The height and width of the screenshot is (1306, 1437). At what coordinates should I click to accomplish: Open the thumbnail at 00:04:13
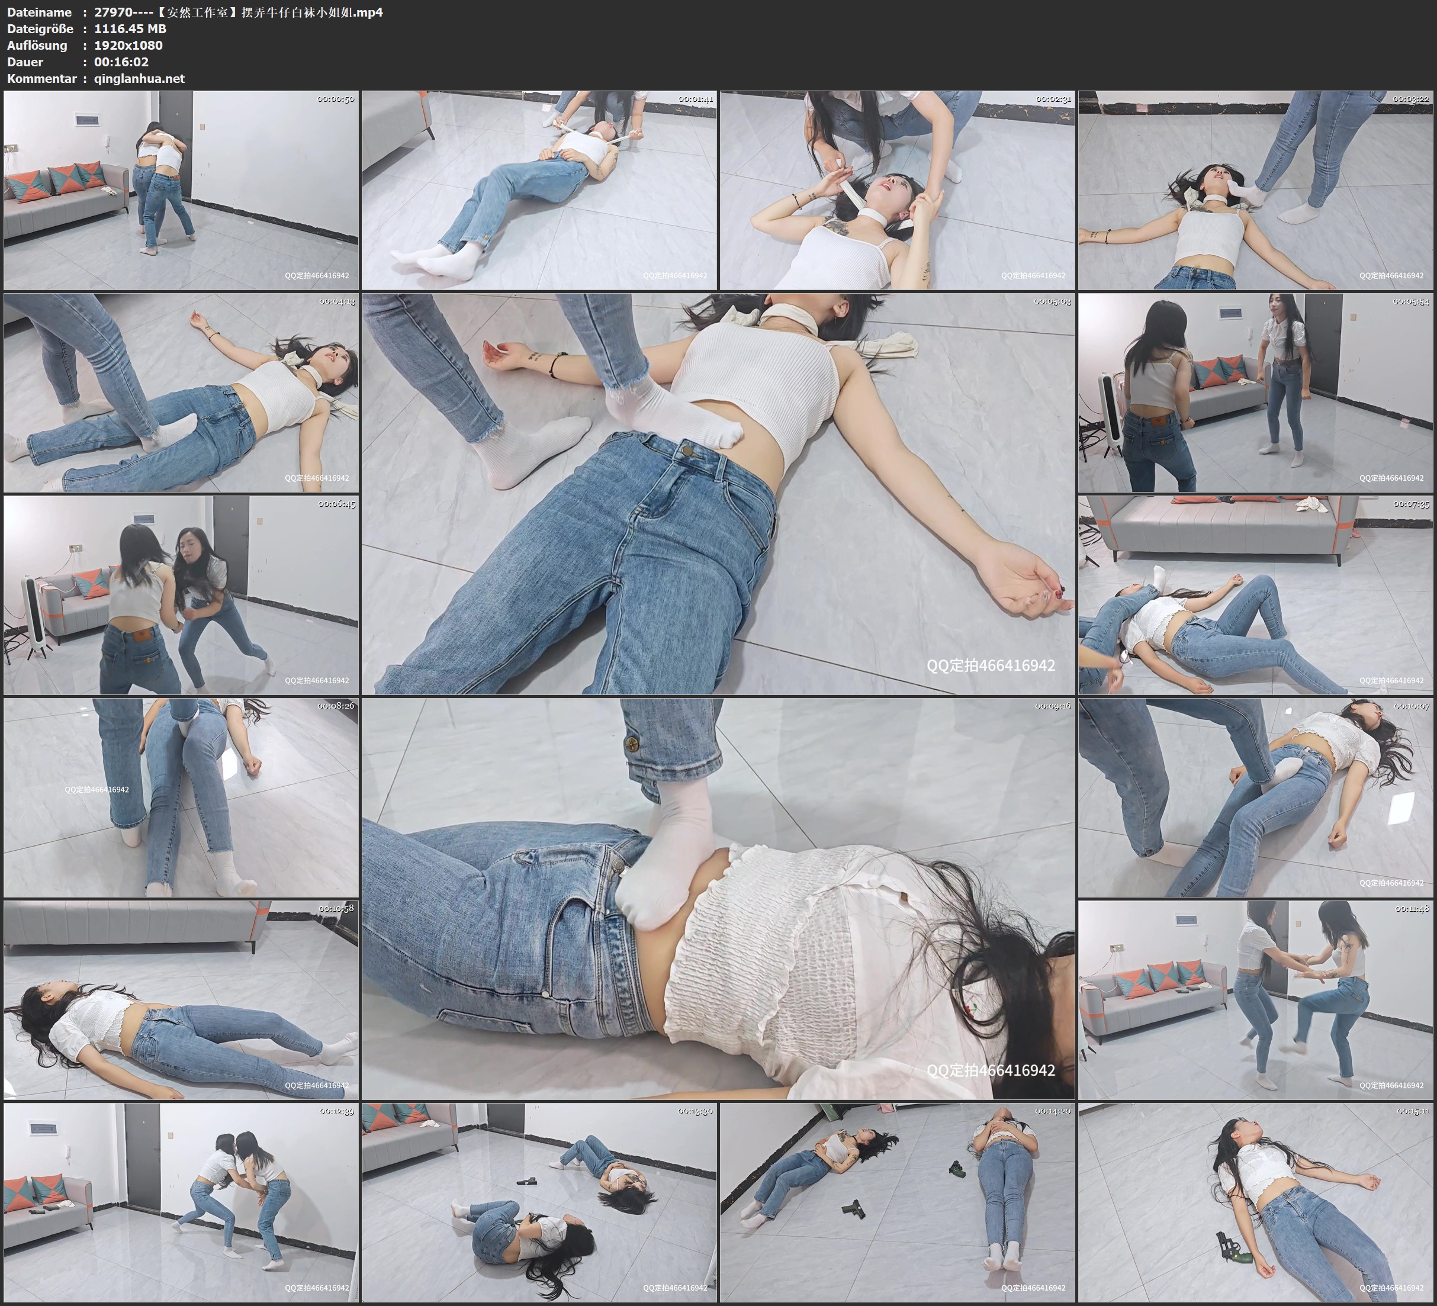click(181, 393)
